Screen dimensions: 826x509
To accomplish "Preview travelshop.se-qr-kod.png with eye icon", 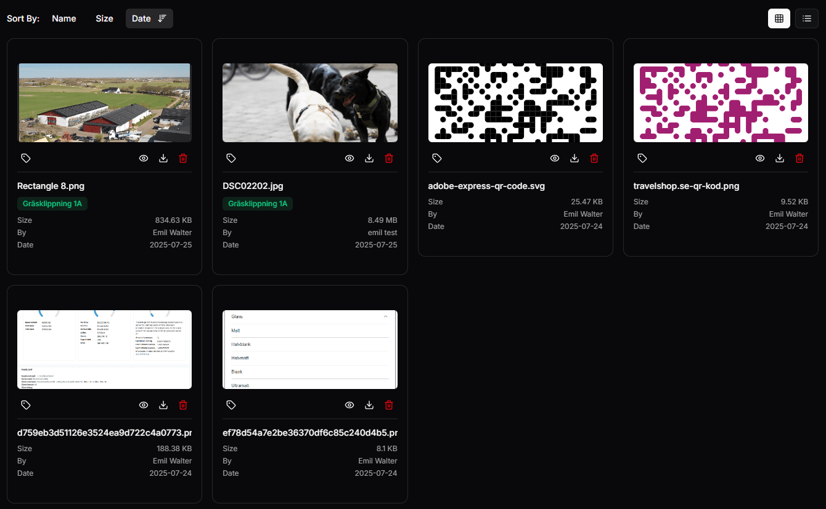I will click(760, 158).
